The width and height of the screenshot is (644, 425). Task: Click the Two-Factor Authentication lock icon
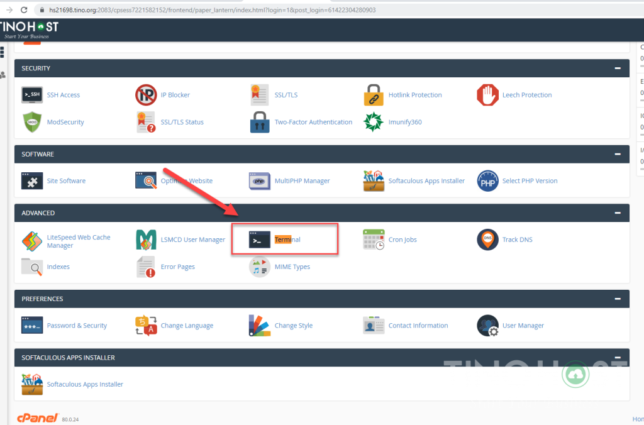point(260,122)
